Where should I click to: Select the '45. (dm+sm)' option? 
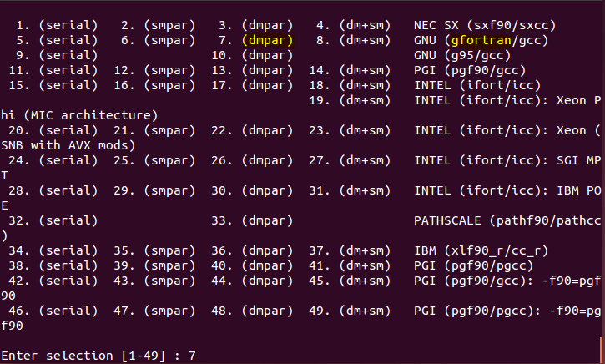tap(350, 281)
